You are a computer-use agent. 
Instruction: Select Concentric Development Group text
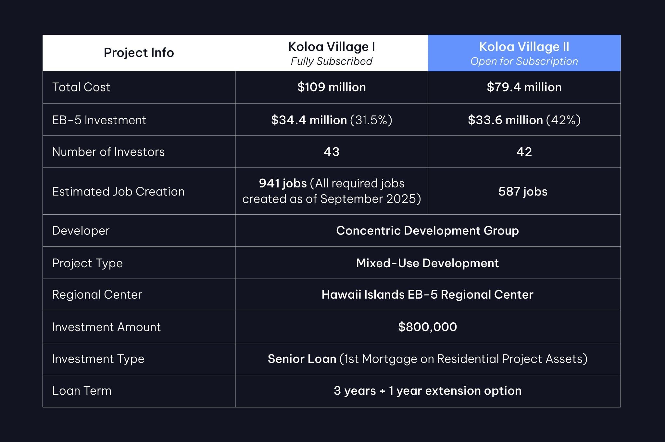427,231
